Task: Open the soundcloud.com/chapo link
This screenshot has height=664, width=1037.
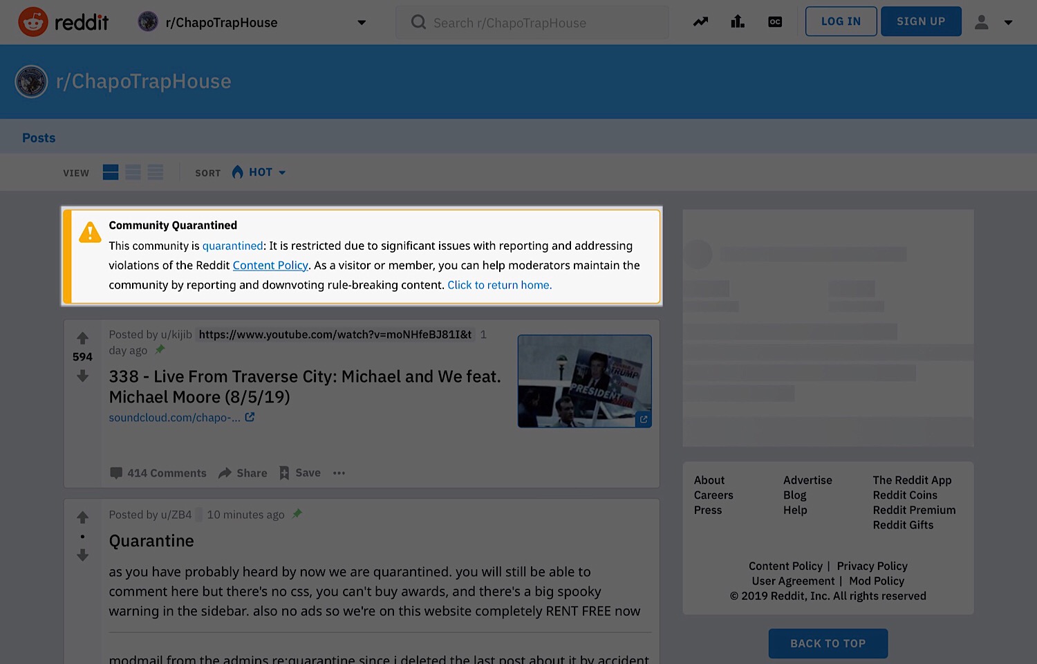Action: click(x=174, y=418)
